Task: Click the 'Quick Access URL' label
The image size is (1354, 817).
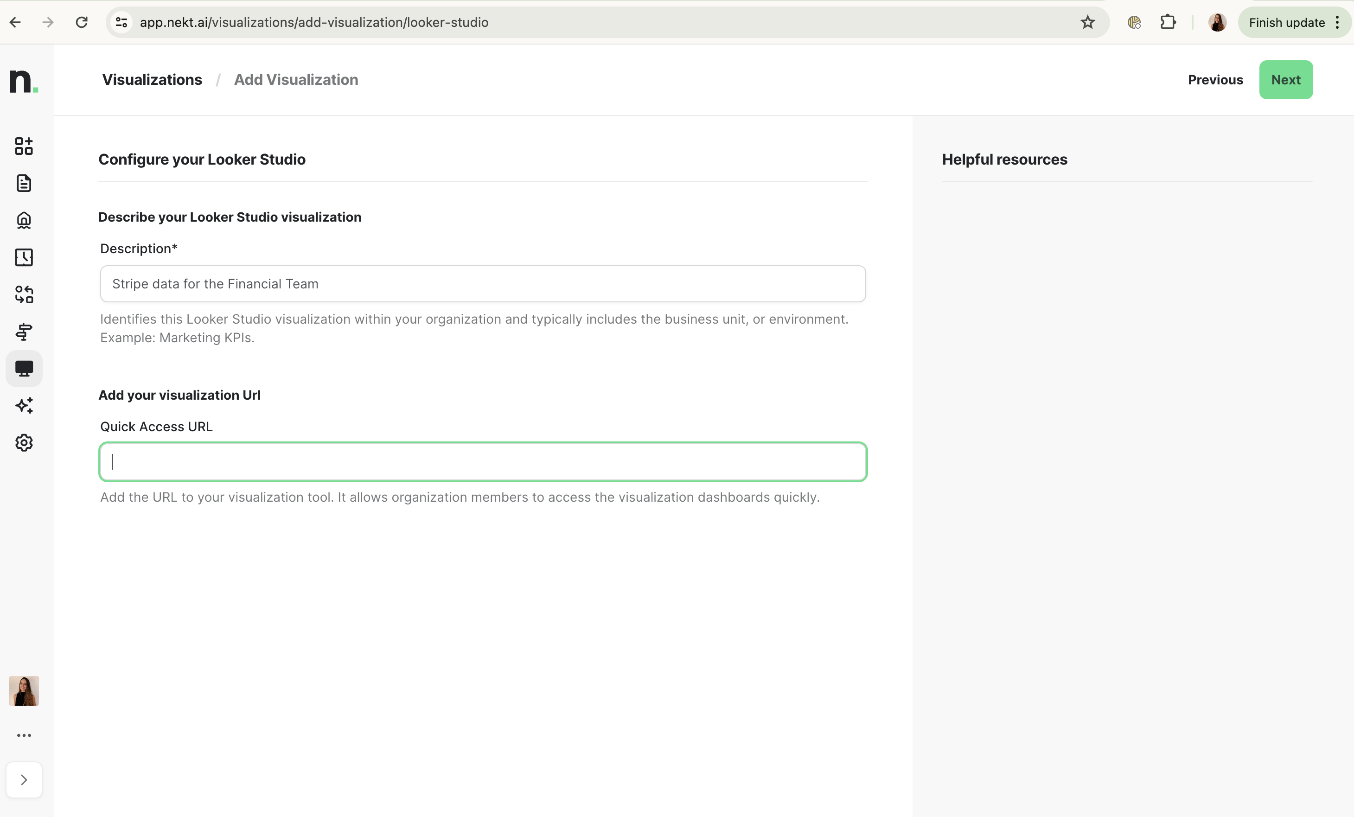Action: tap(156, 427)
